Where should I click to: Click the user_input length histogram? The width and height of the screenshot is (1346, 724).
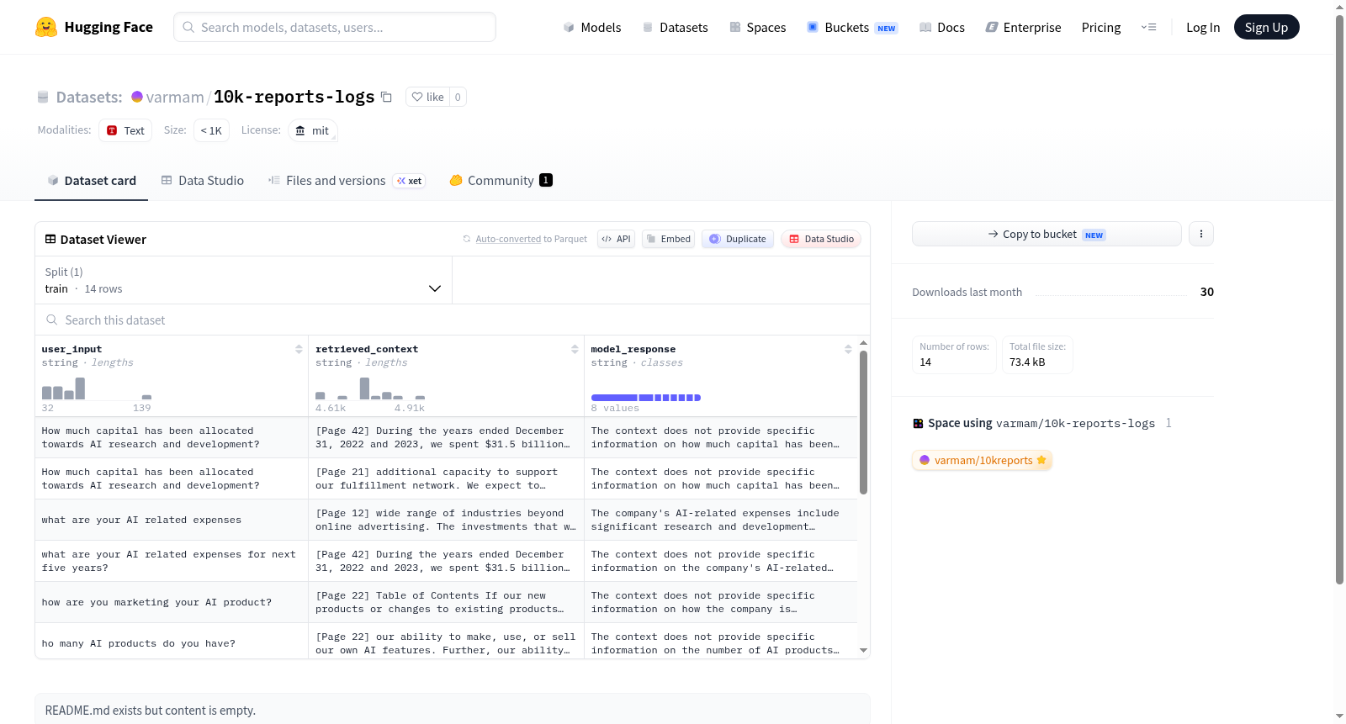[97, 388]
